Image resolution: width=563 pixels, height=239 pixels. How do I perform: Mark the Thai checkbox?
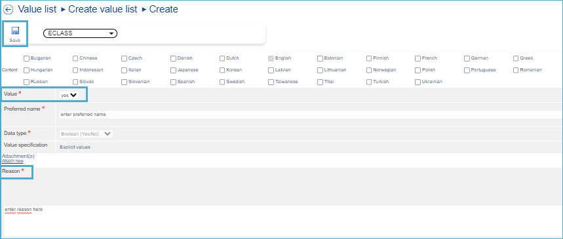[320, 82]
